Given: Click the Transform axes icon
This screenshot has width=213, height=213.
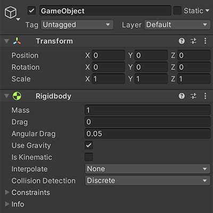Looking at the screenshot, I should click(17, 41).
